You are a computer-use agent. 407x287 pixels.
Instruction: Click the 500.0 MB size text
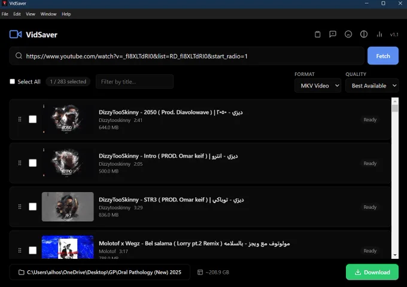[108, 171]
